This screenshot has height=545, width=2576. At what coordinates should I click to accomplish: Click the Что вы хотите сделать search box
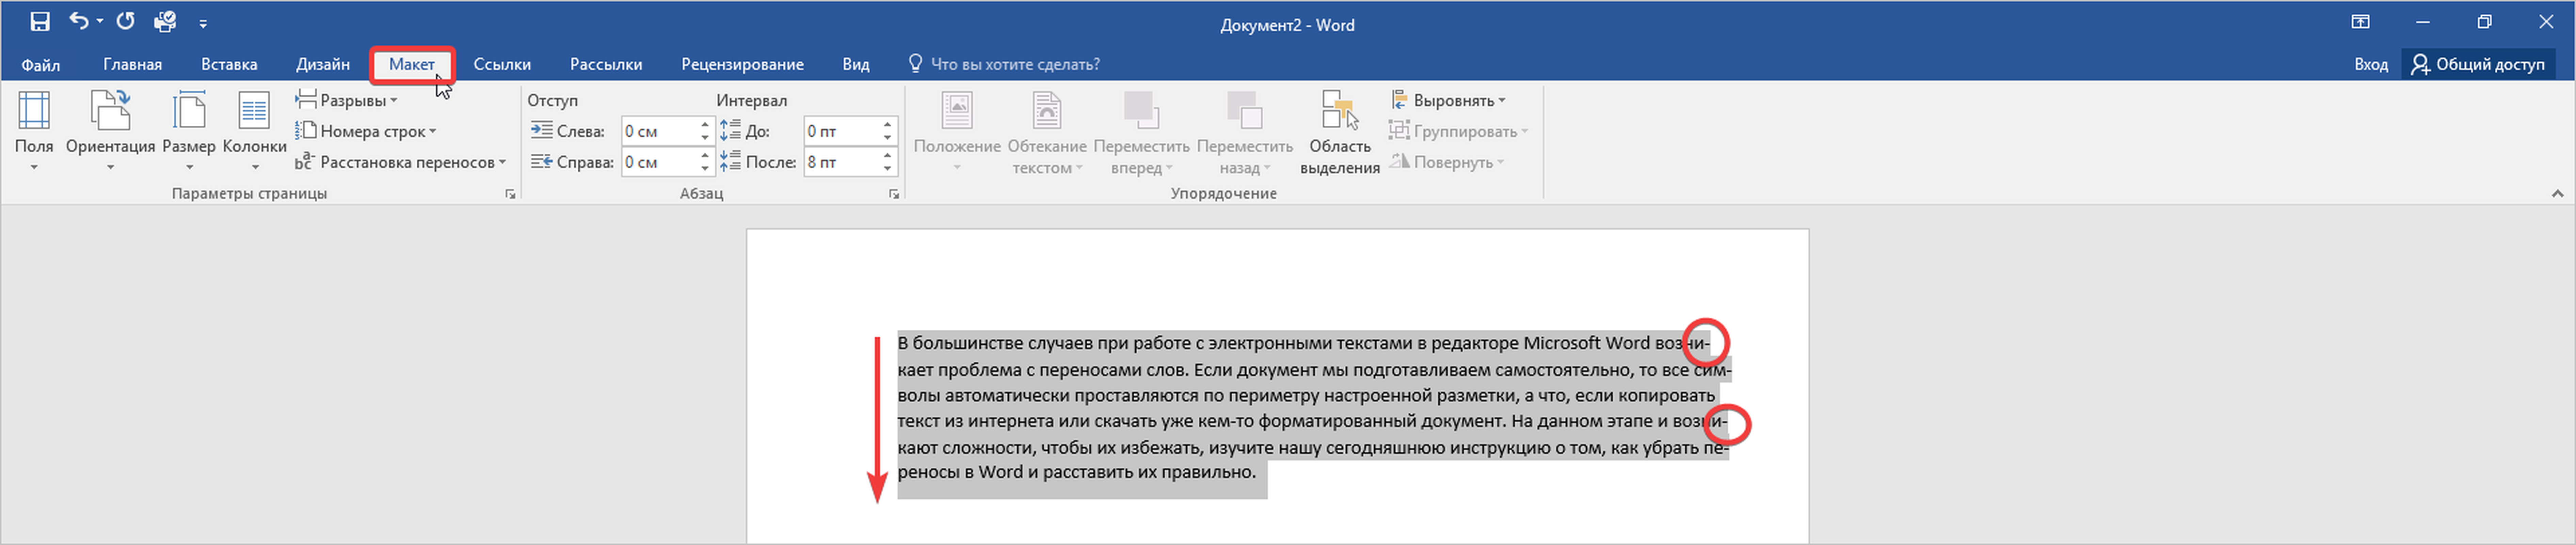(1014, 64)
